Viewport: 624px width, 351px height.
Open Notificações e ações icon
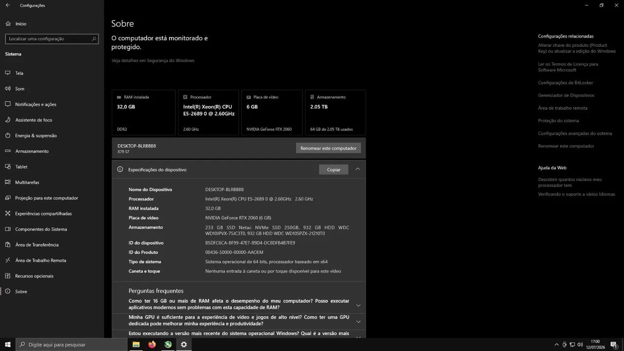tap(7, 104)
